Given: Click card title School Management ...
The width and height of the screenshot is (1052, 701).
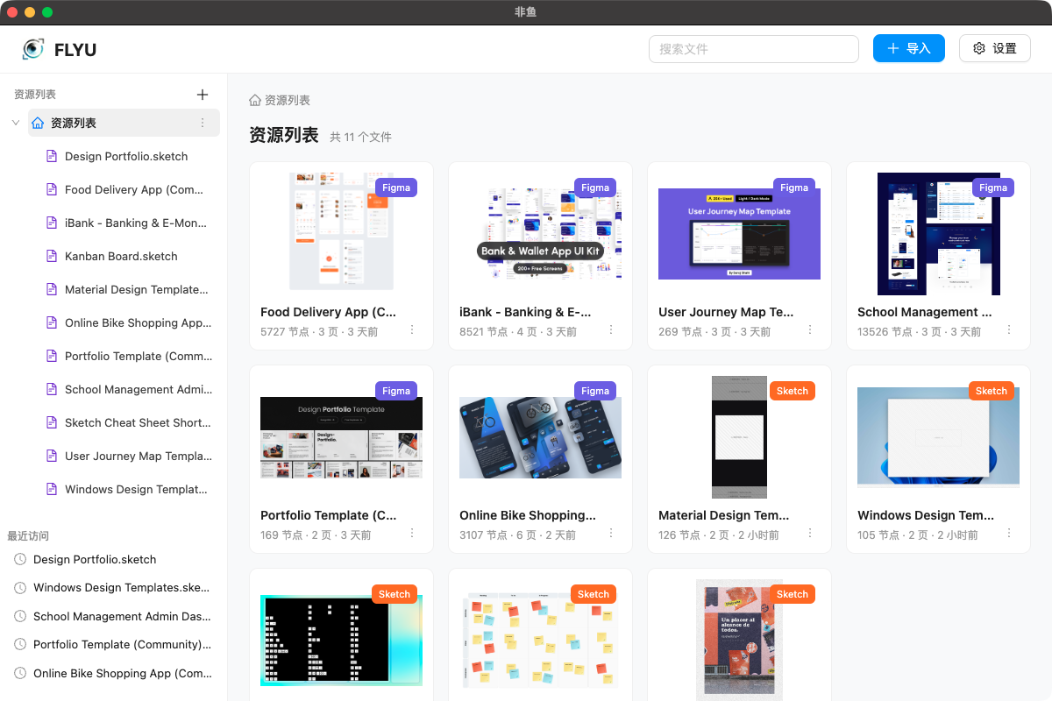Looking at the screenshot, I should 925,312.
